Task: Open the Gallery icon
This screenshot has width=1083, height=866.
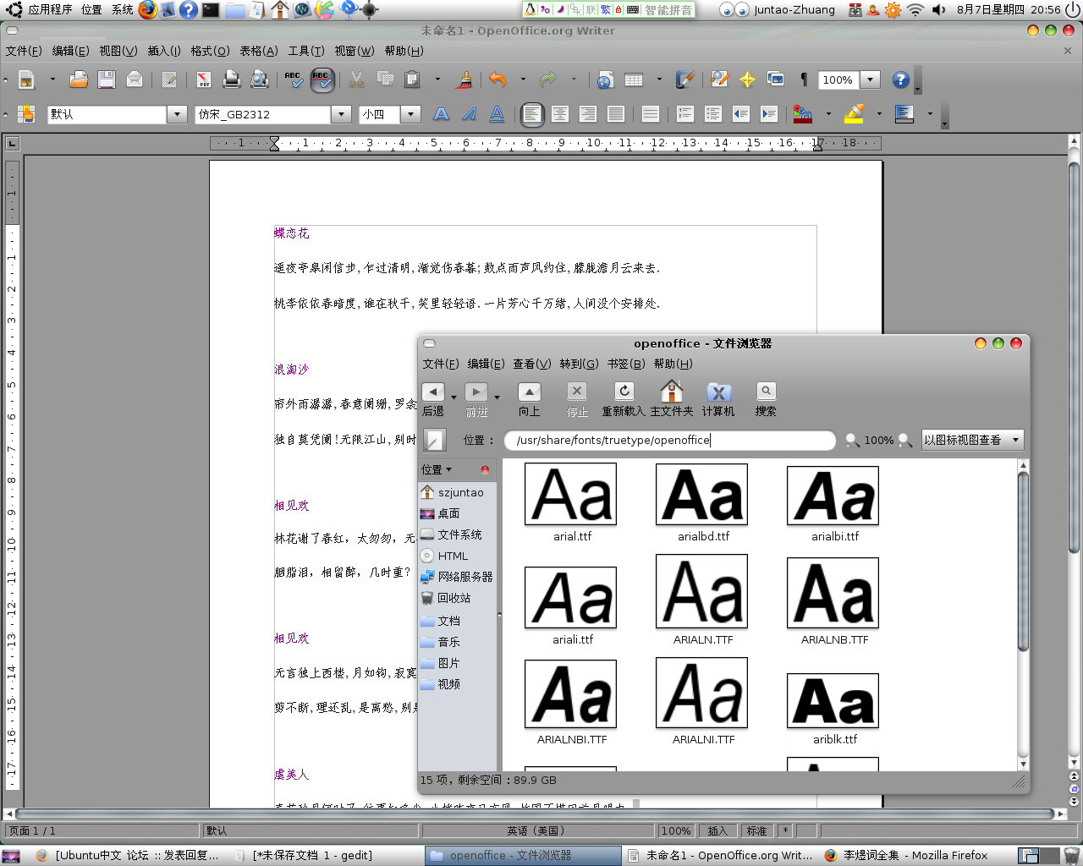Action: tap(776, 79)
